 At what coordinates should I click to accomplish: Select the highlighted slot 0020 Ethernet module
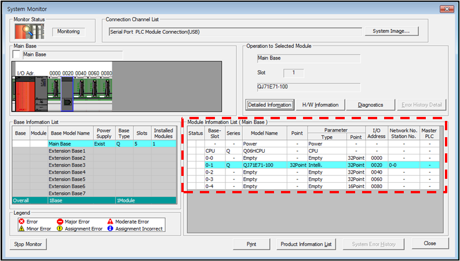coord(67,94)
